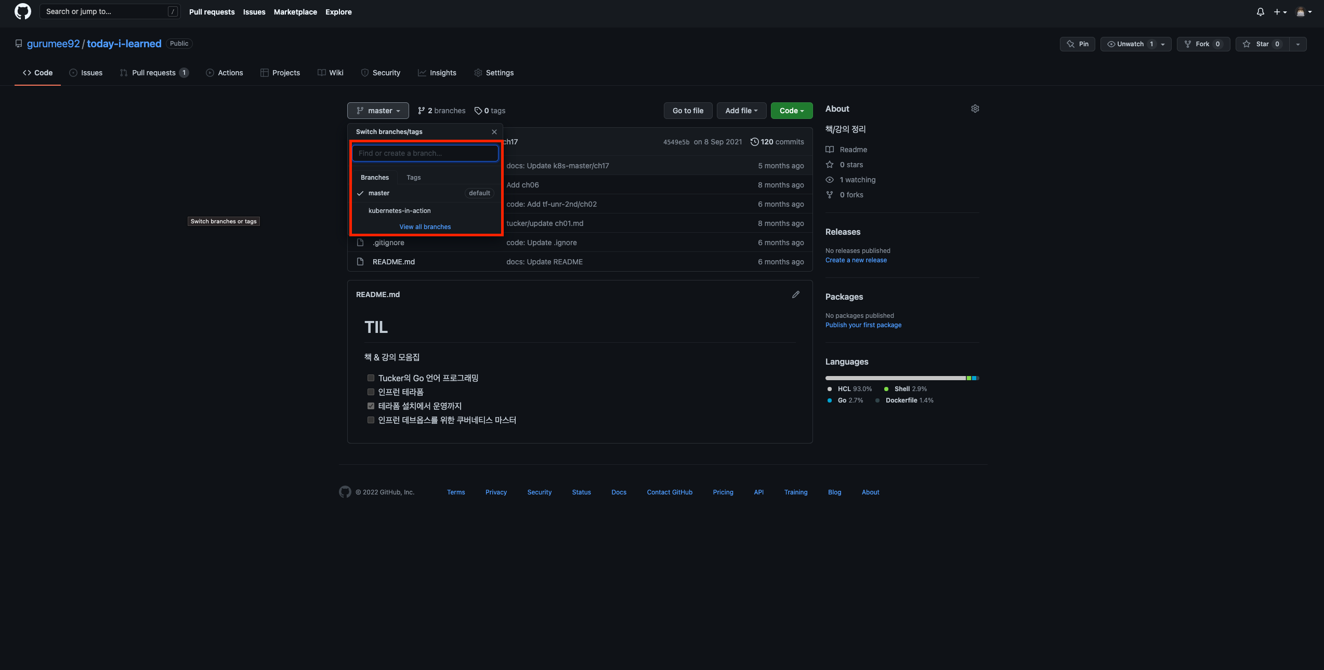Toggle the Tucker의 Go 언어 프로그래밍 checkbox
This screenshot has width=1324, height=670.
point(371,378)
